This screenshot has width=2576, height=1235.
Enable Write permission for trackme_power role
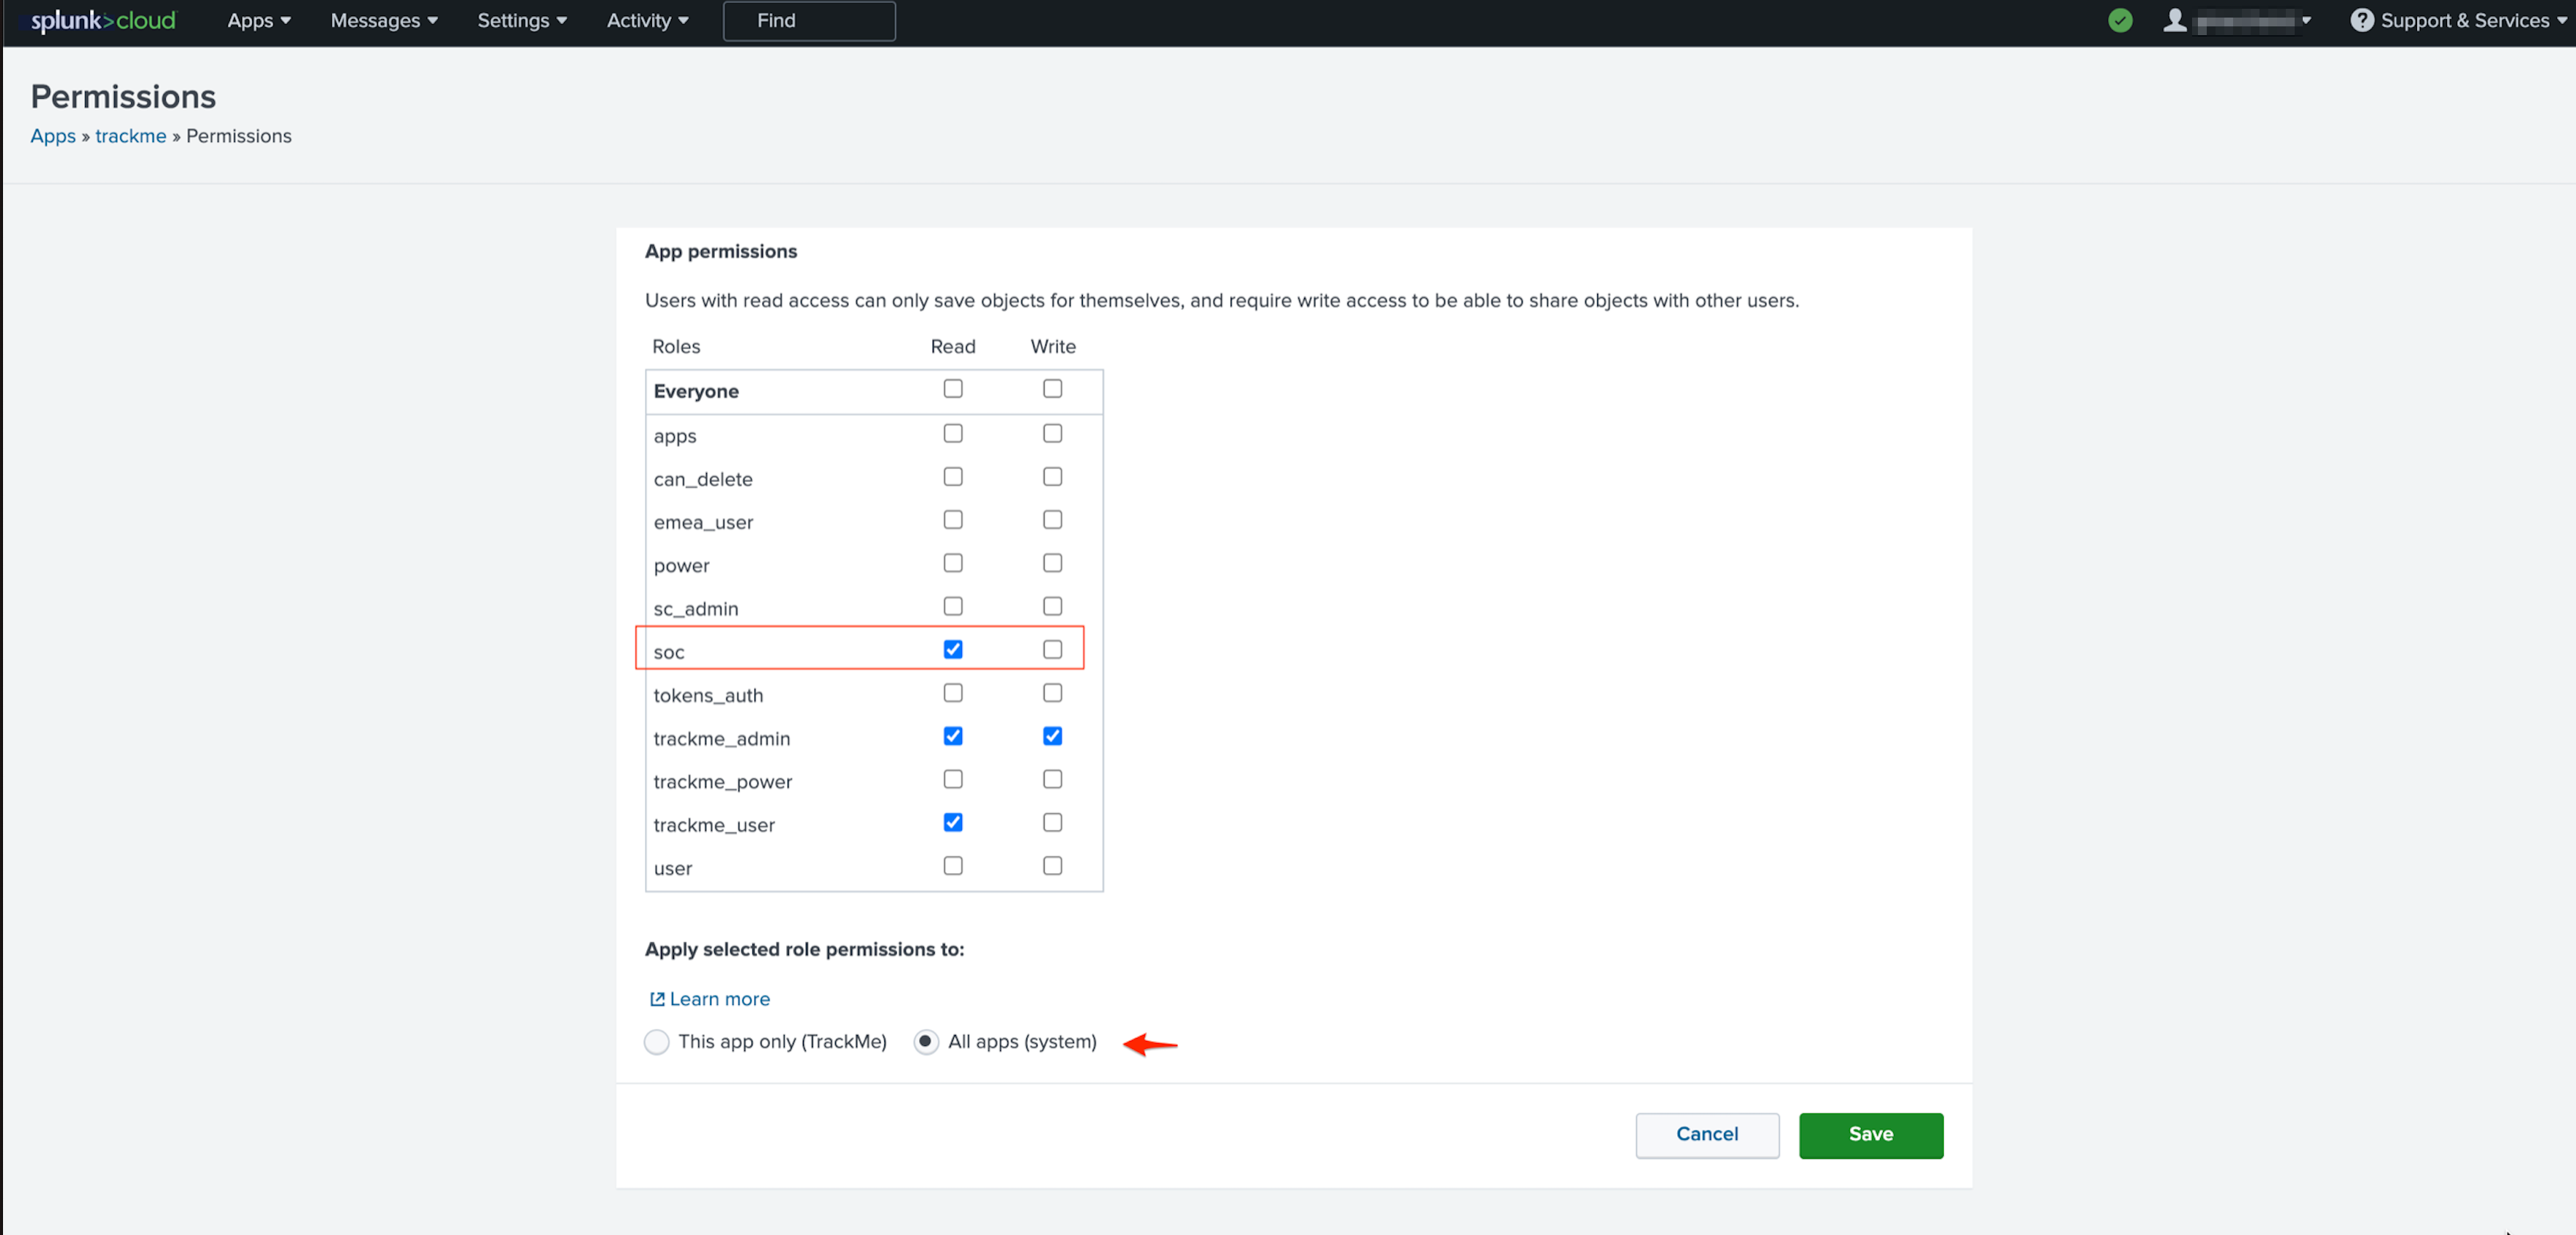click(x=1052, y=779)
